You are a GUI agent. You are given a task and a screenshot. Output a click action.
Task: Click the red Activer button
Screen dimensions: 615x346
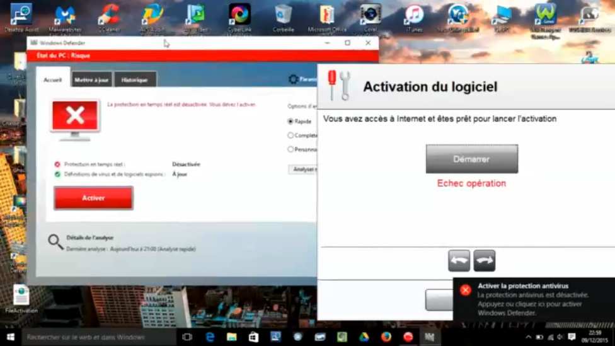tap(93, 198)
